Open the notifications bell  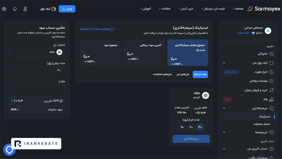[15, 9]
